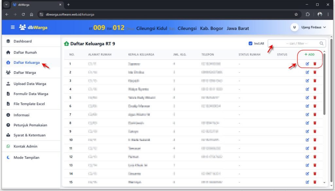The width and height of the screenshot is (335, 191).
Task: Click the edit icon in row 1
Action: [x=307, y=64]
